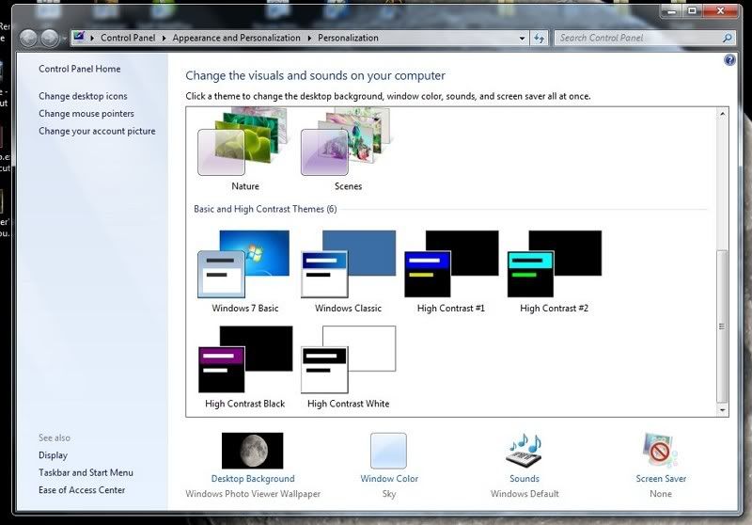Click theme list scroll down arrow
The width and height of the screenshot is (752, 525).
click(722, 410)
